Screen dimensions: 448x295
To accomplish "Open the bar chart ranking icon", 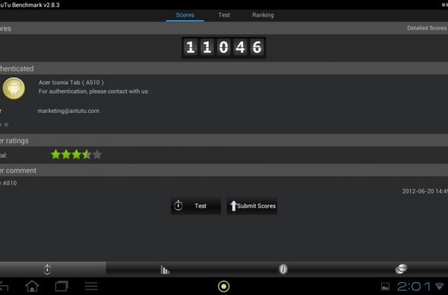I will [x=165, y=269].
